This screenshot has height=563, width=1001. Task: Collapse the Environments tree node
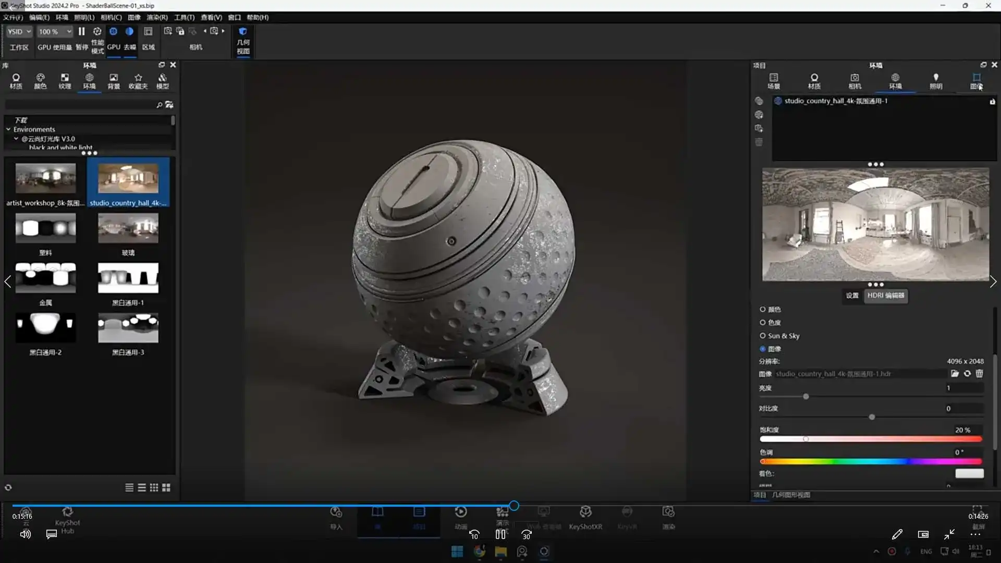(x=8, y=129)
